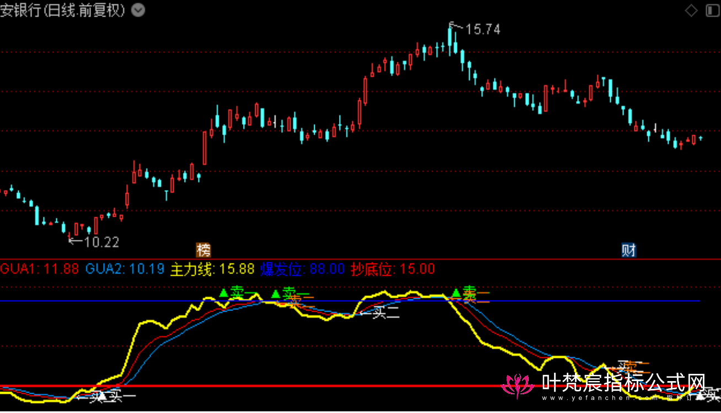This screenshot has width=721, height=413.
Task: Click the 买一 buy signal near the red line
Action: (121, 395)
